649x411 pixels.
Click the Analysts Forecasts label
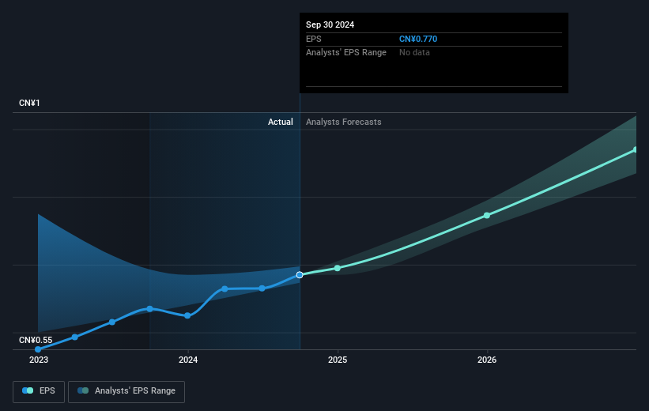pyautogui.click(x=344, y=122)
